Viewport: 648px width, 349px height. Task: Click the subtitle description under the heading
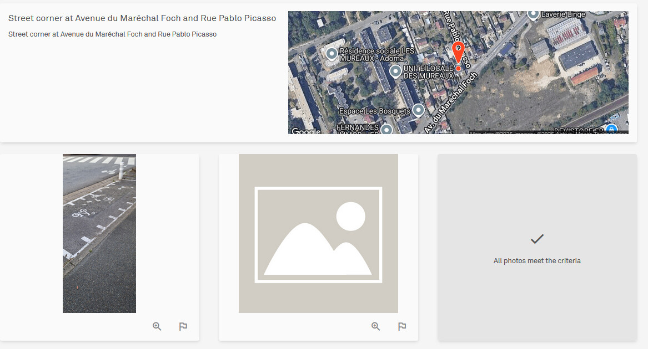112,34
